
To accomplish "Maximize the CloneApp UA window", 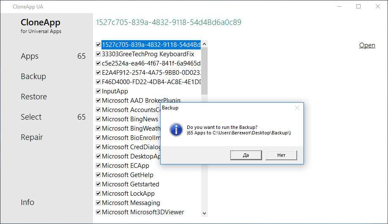I will [x=358, y=6].
